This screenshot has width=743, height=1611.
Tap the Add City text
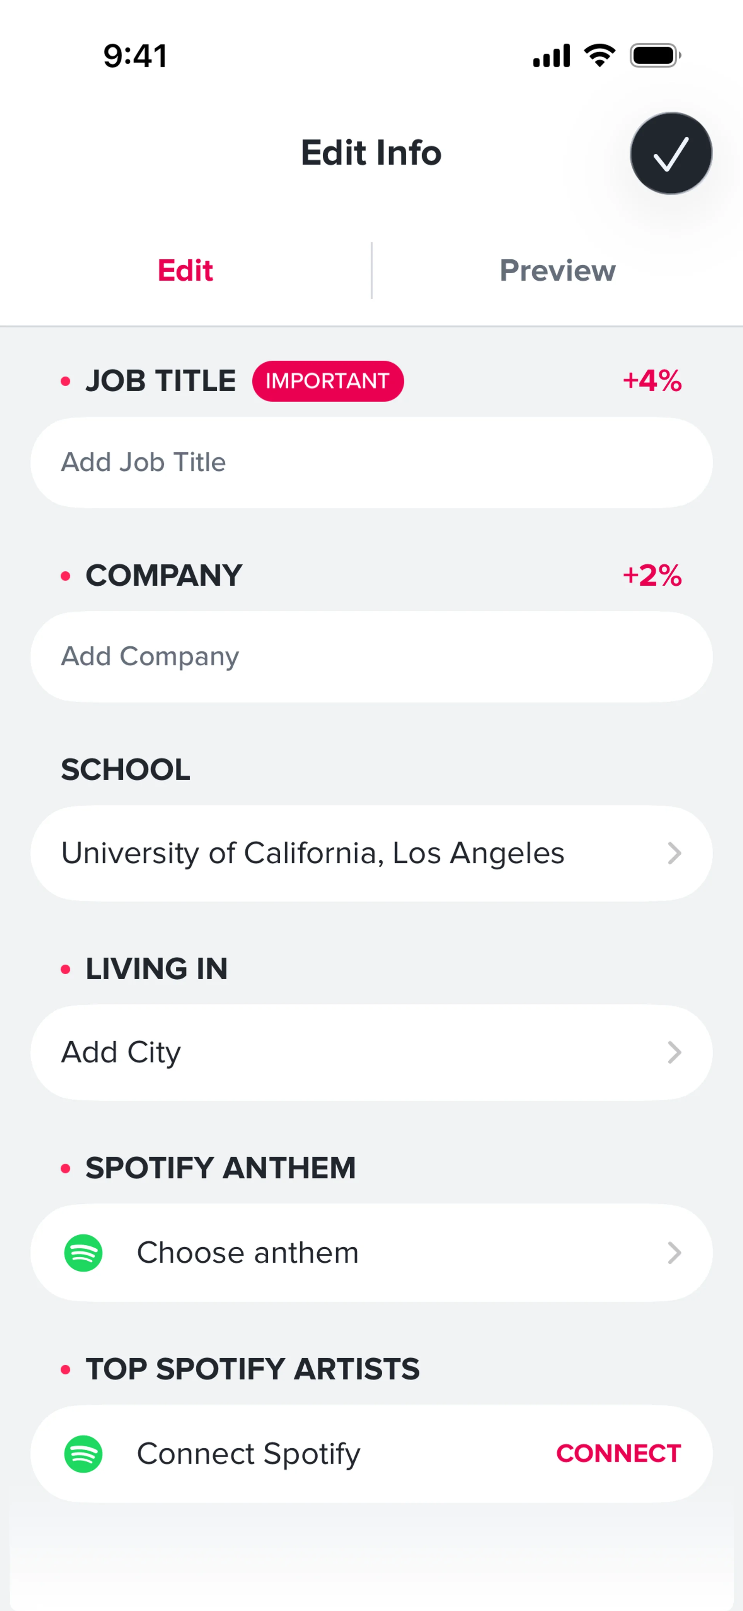tap(122, 1052)
